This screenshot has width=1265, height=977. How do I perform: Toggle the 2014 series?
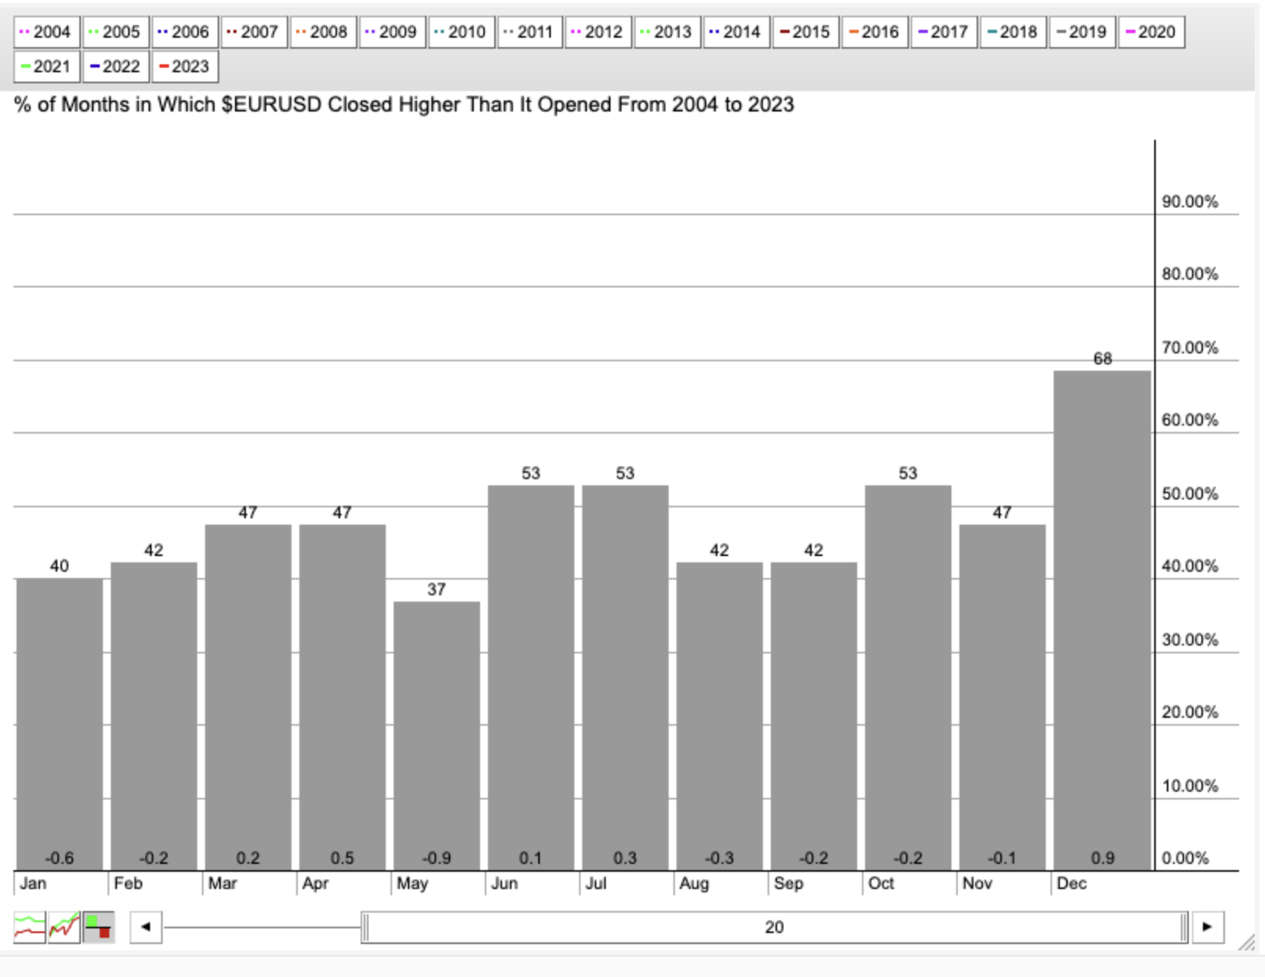(x=736, y=32)
